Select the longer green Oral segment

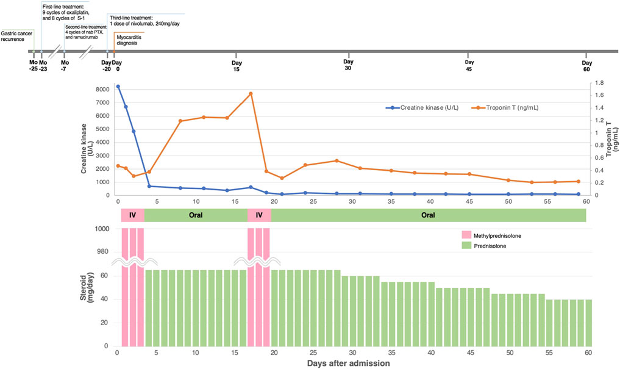[428, 215]
